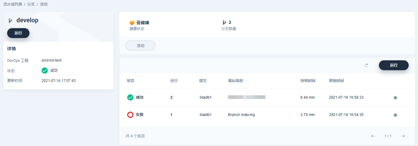418x146 pixels.
Task: Open the successful run 2 row
Action: 267,97
